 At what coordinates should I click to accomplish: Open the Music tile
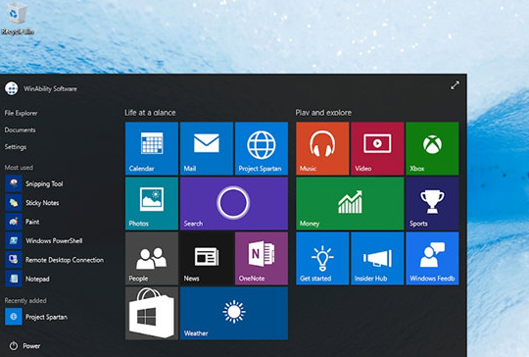tap(322, 149)
